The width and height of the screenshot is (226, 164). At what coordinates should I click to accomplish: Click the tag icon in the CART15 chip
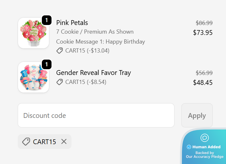coord(26,142)
